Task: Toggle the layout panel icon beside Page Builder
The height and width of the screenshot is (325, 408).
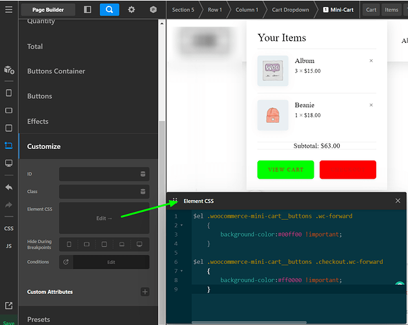Action: [x=88, y=10]
